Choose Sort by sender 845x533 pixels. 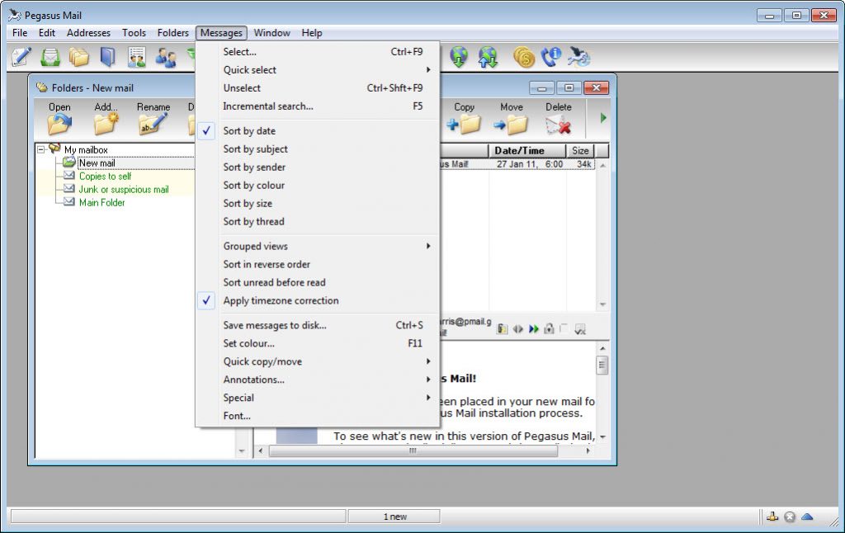(x=318, y=167)
